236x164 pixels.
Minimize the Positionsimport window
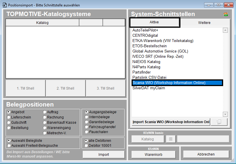click(x=209, y=5)
